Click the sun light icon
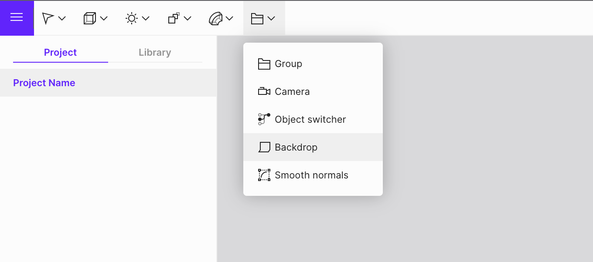 (131, 18)
